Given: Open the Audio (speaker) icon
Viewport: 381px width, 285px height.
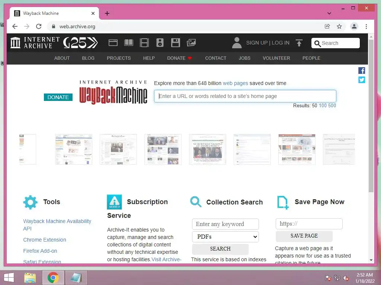Looking at the screenshot, I should coord(160,43).
